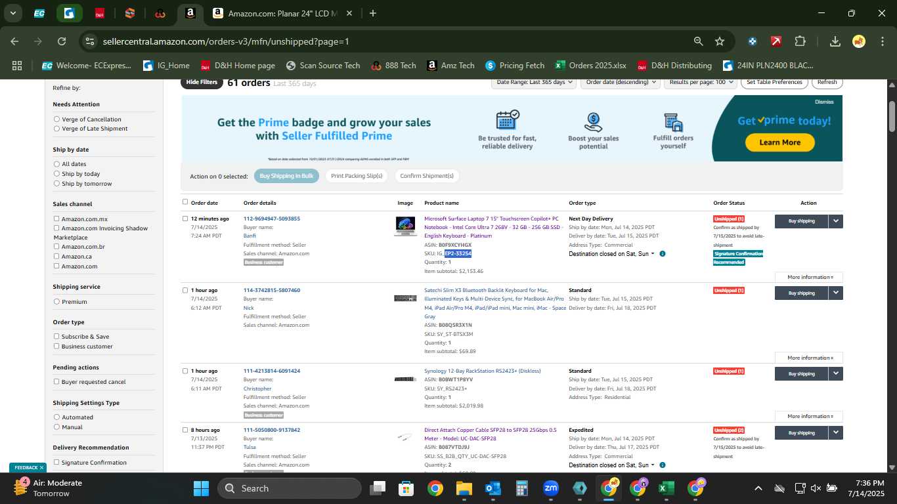Expand Buy shipping arrow for Nick order

click(x=836, y=293)
